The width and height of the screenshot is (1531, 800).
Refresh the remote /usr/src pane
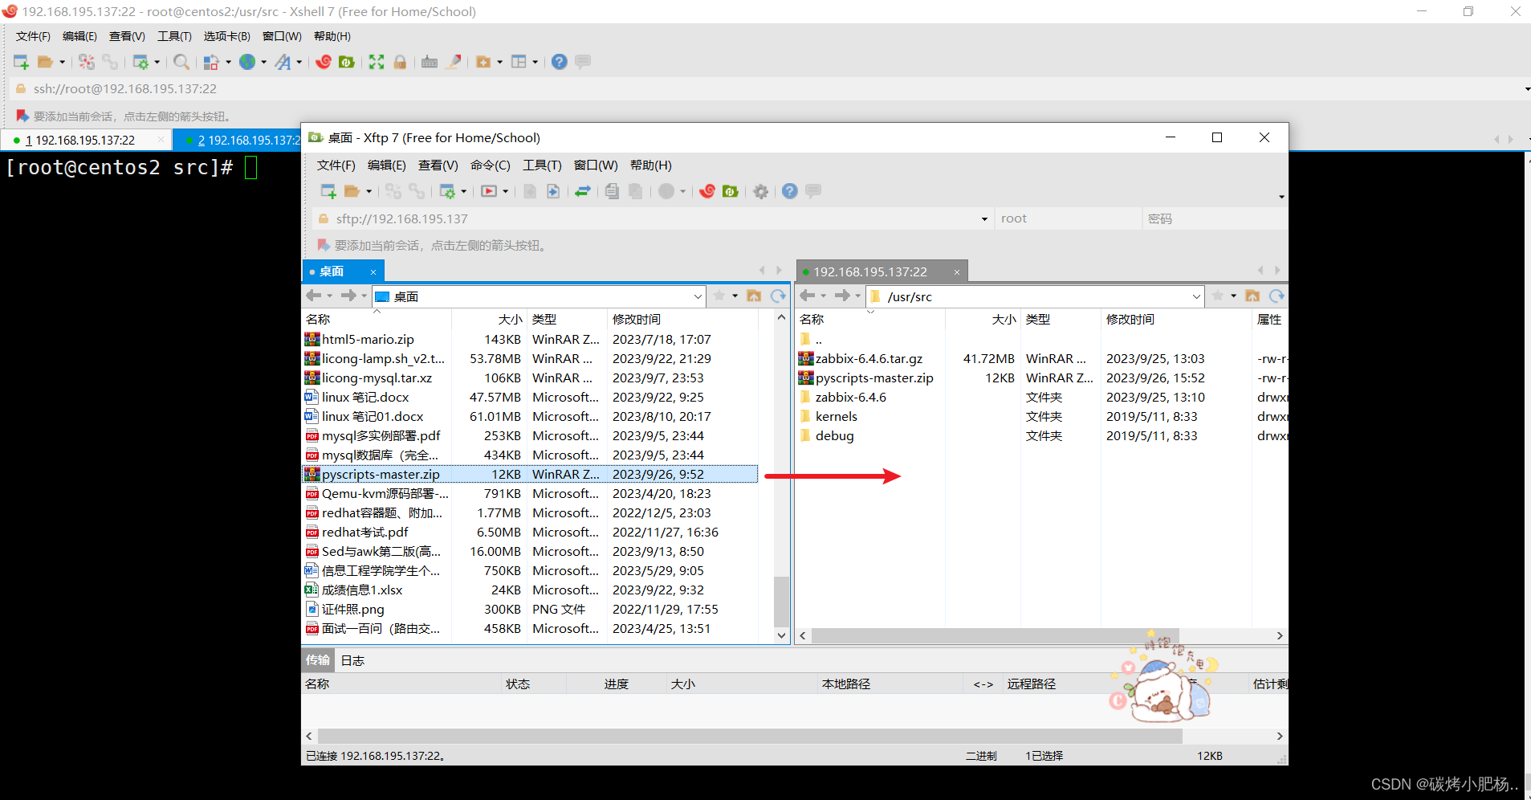click(x=1277, y=296)
